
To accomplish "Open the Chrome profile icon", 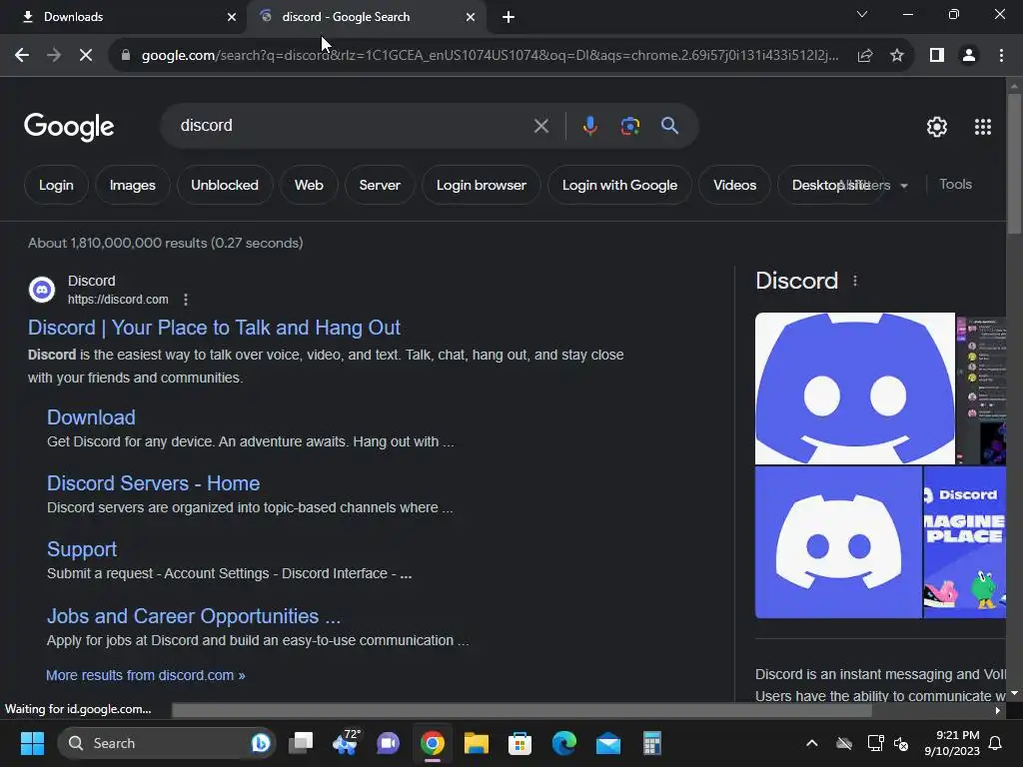I will point(969,56).
